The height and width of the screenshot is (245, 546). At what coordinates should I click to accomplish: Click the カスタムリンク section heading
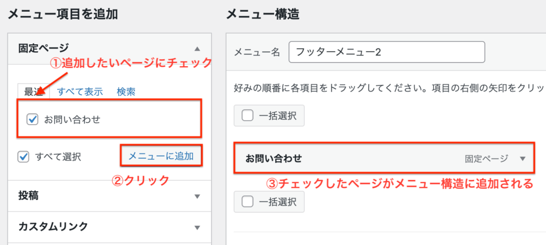click(x=53, y=226)
